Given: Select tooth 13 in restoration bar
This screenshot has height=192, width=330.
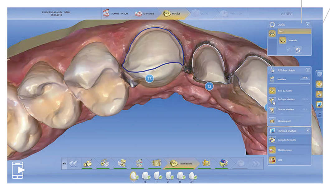Looking at the screenshot, I should click(134, 176).
